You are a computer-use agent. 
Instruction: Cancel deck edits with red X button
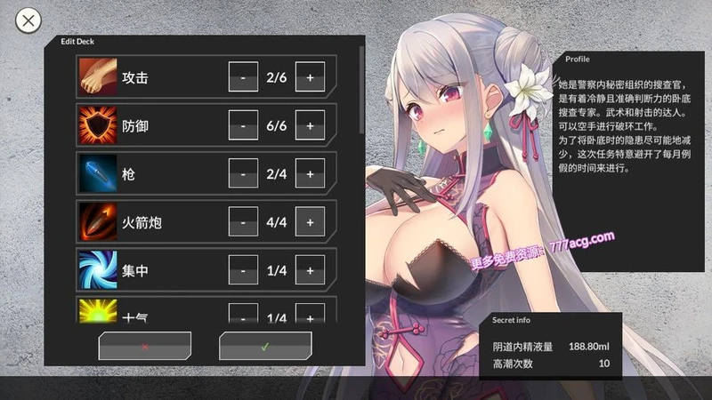145,346
